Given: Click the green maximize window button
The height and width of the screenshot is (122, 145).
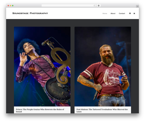Looking at the screenshot, I should (13, 6).
